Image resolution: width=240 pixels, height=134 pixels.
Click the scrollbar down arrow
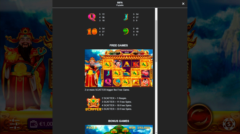coord(156,132)
